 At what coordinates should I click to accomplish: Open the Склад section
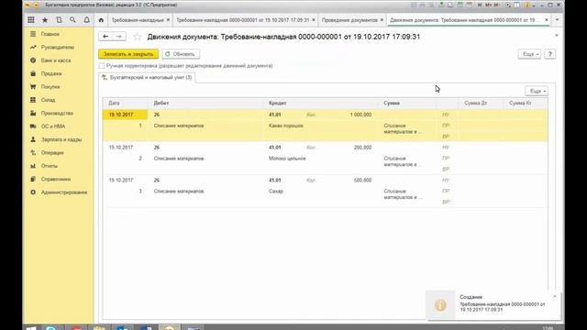click(48, 100)
